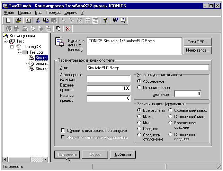223x171 pixels.
Task: Click the Нижний предел field
Action: coord(108,98)
